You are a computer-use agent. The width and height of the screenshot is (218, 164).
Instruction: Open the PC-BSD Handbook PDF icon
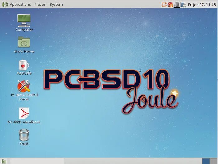click(24, 113)
